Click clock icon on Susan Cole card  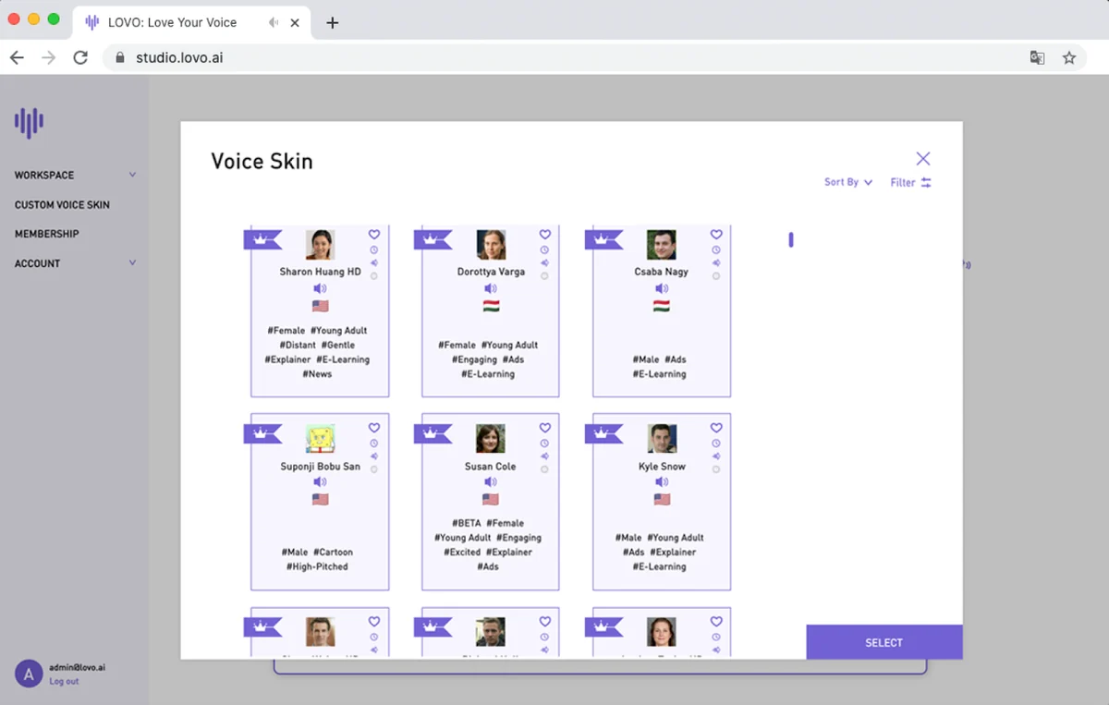click(x=545, y=444)
